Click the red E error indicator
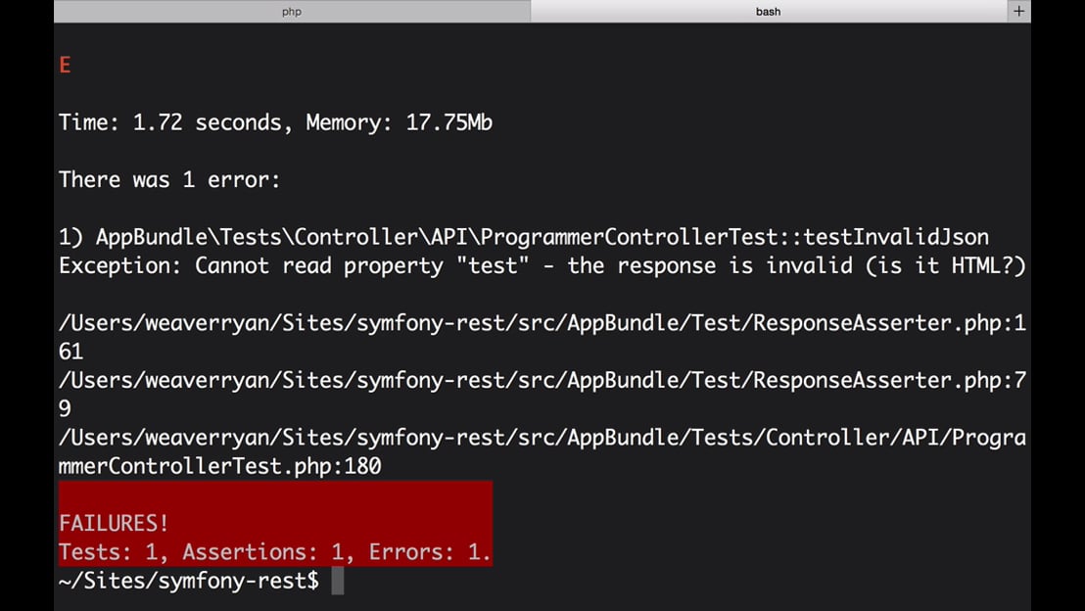The width and height of the screenshot is (1085, 611). click(65, 66)
